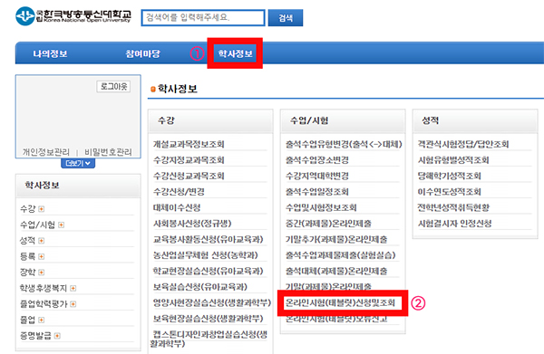
Task: Open 출석수업유형변경(출석<->대체) link
Action: (x=344, y=144)
